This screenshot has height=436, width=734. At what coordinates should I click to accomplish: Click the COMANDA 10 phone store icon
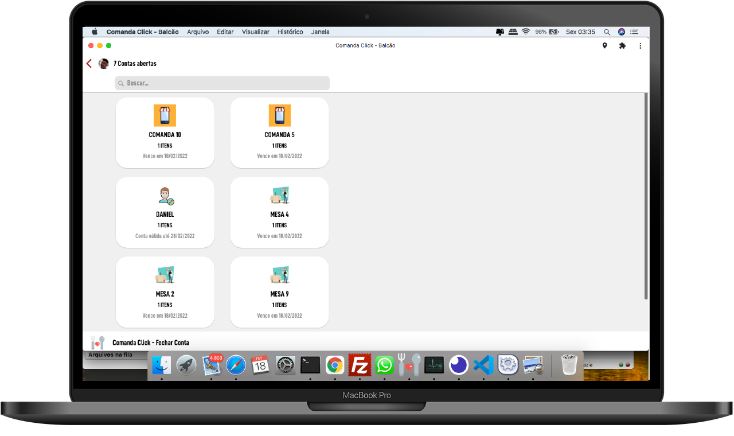(165, 115)
